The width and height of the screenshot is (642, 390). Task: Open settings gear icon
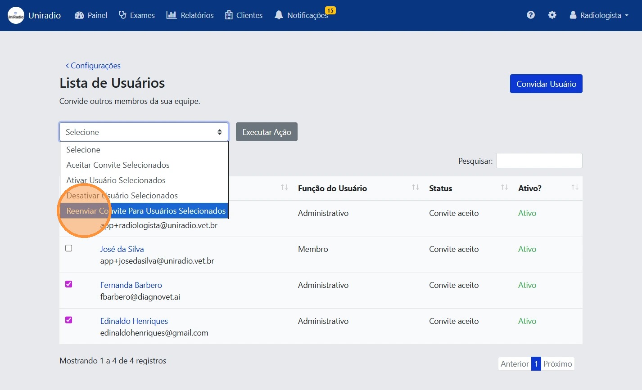click(x=552, y=15)
